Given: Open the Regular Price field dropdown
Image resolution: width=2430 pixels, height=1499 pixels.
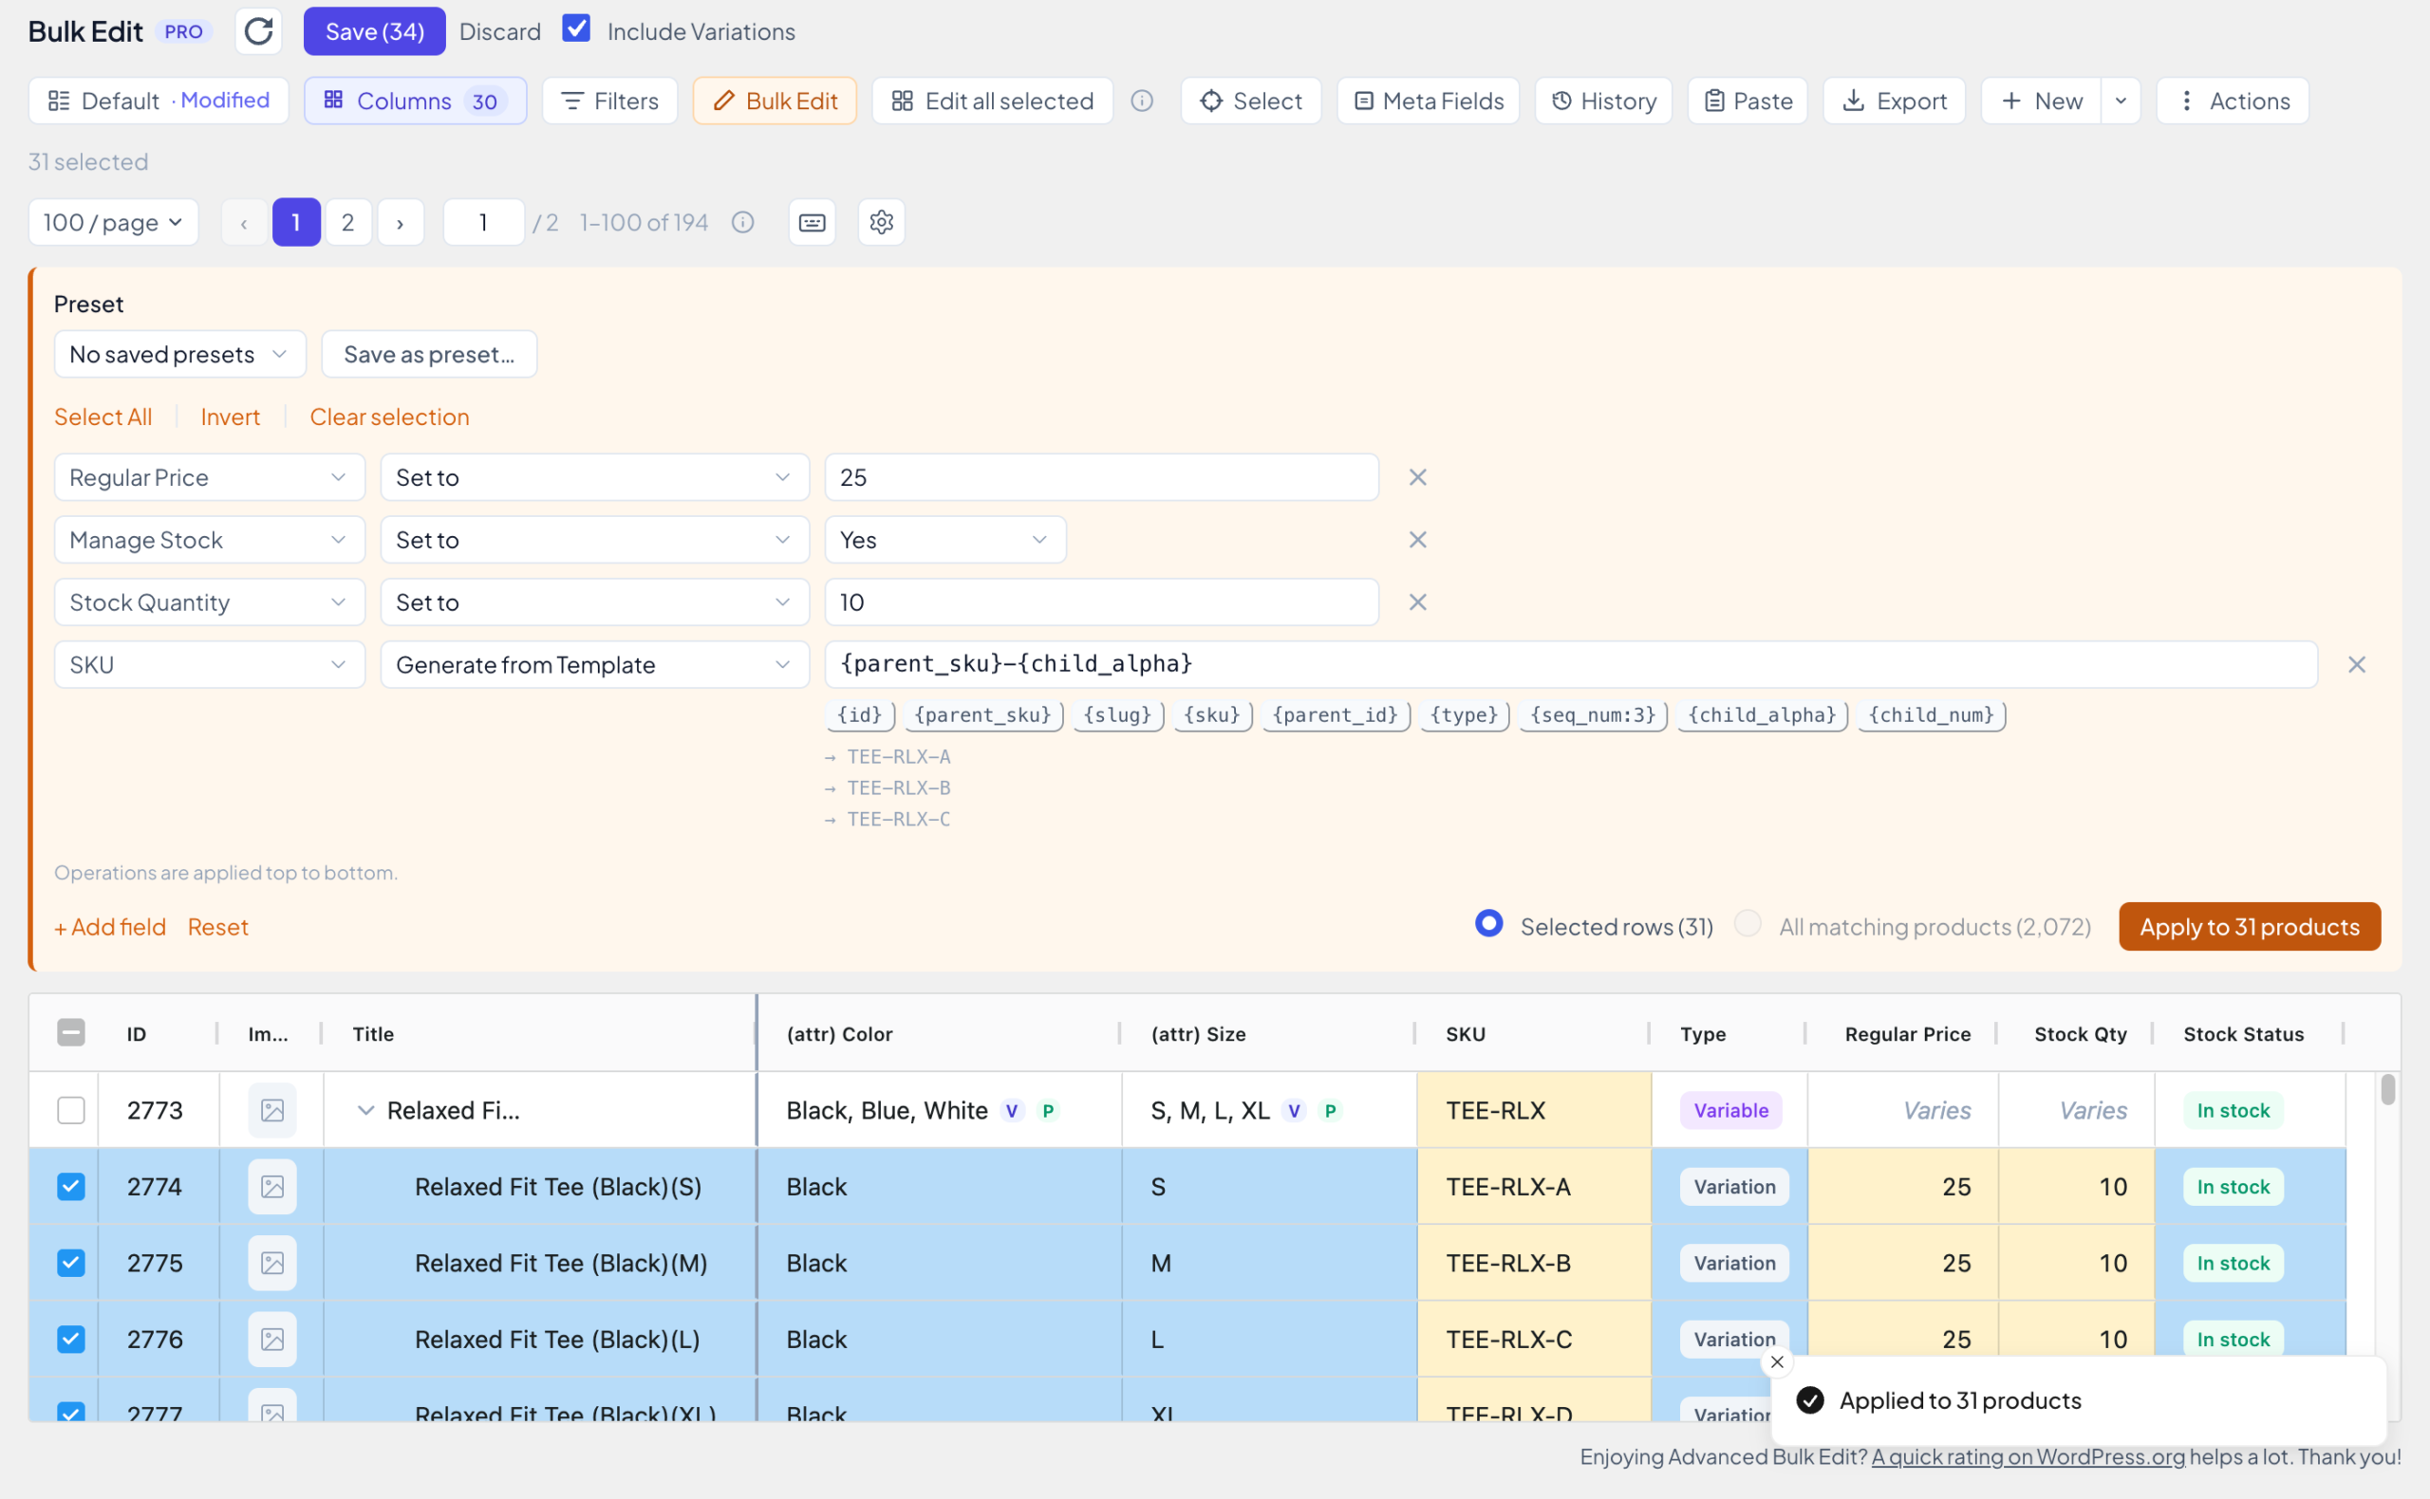Looking at the screenshot, I should (209, 478).
